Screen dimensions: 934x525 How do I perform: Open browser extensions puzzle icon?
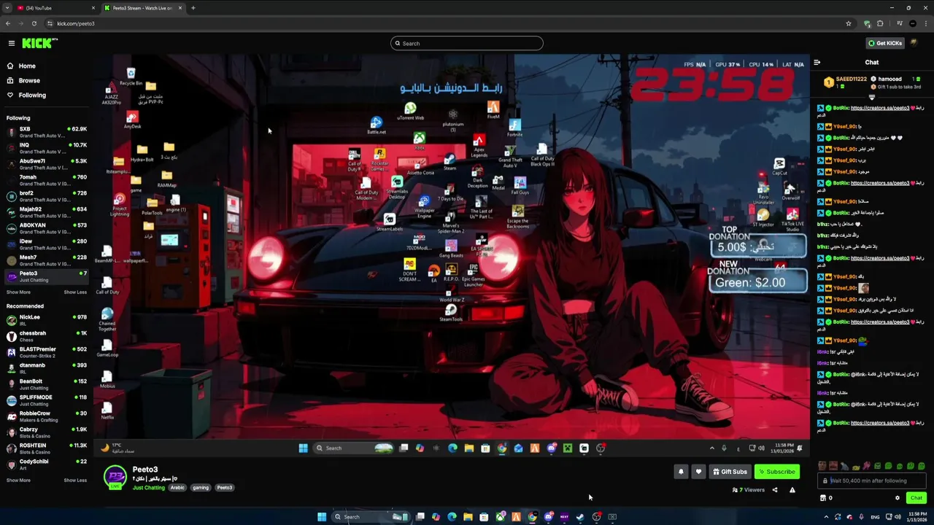[880, 23]
